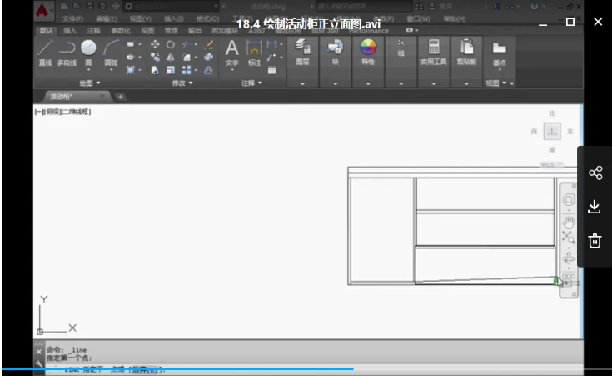The width and height of the screenshot is (612, 376).
Task: Select the Circle (圆) tool
Action: click(x=88, y=52)
